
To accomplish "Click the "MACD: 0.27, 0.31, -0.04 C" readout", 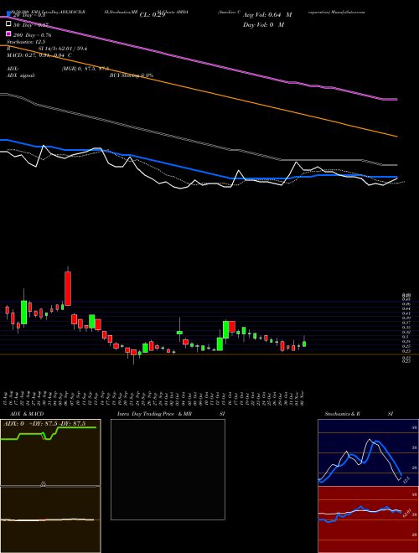I will pos(39,55).
